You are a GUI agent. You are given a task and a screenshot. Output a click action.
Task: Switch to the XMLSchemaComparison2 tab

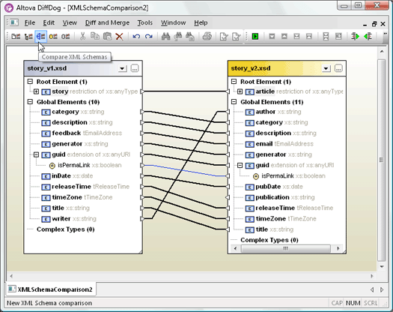point(51,289)
